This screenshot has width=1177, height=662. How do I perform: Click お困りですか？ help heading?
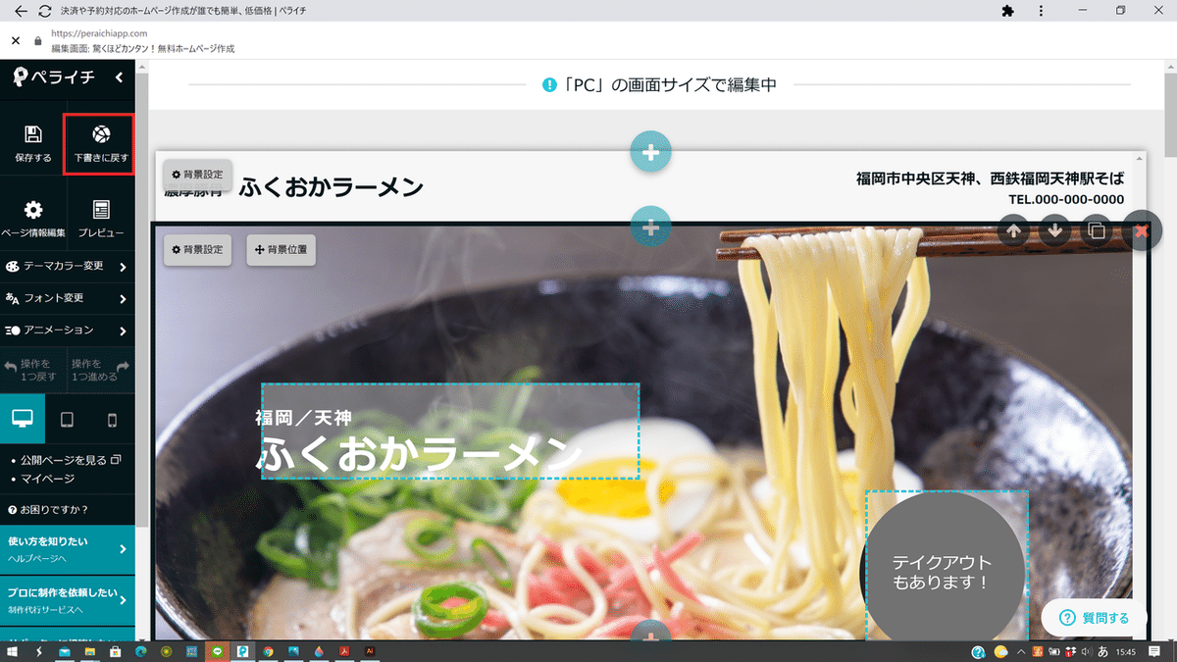pyautogui.click(x=48, y=509)
